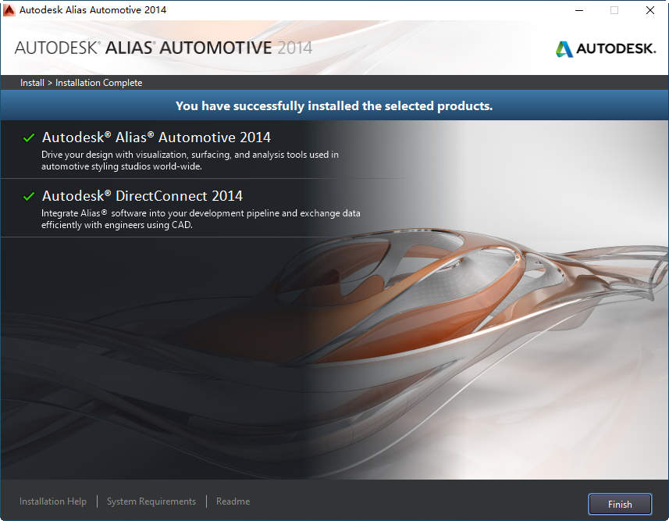Open the System Requirements link
Image resolution: width=669 pixels, height=521 pixels.
point(151,501)
